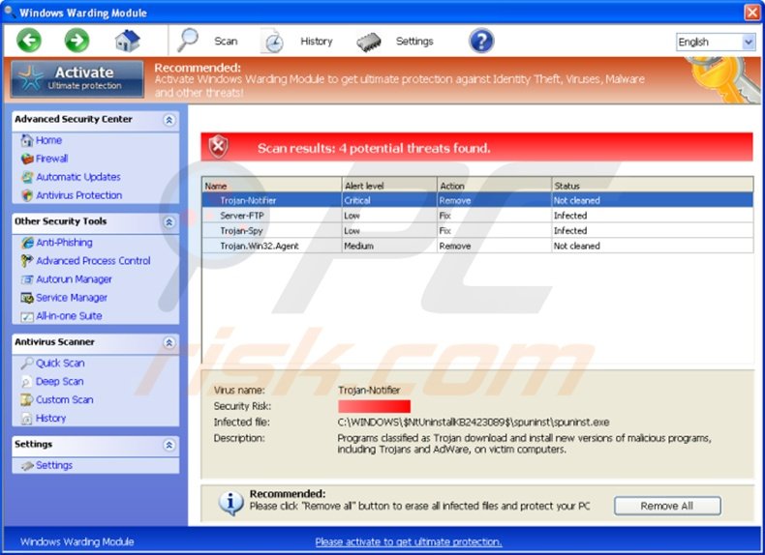Start Quick Scan via its link text

point(60,363)
